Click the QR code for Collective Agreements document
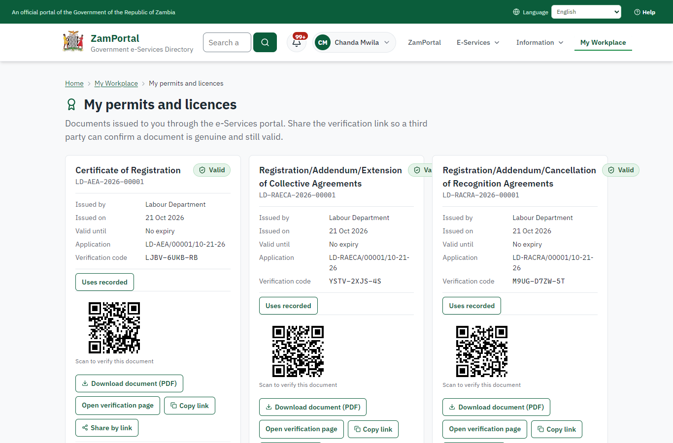The width and height of the screenshot is (673, 443). [298, 351]
